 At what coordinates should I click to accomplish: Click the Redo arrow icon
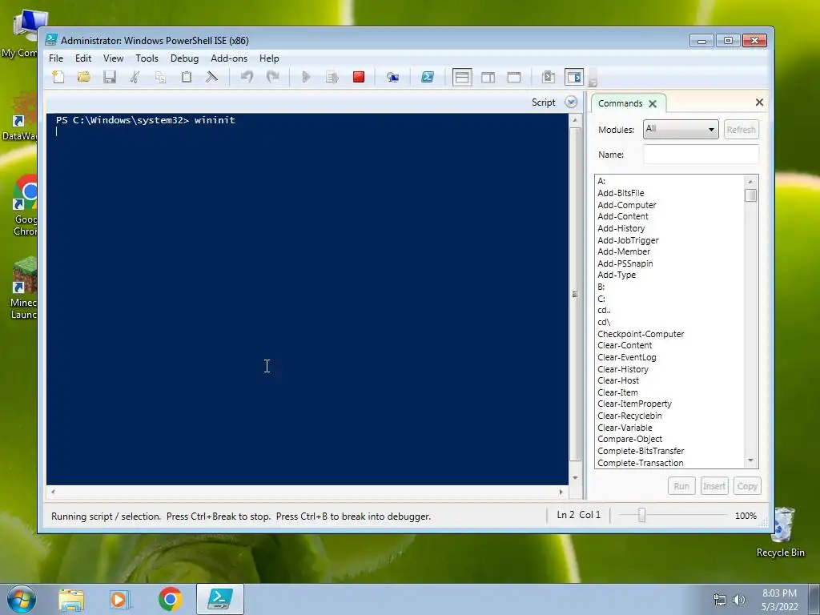click(272, 78)
